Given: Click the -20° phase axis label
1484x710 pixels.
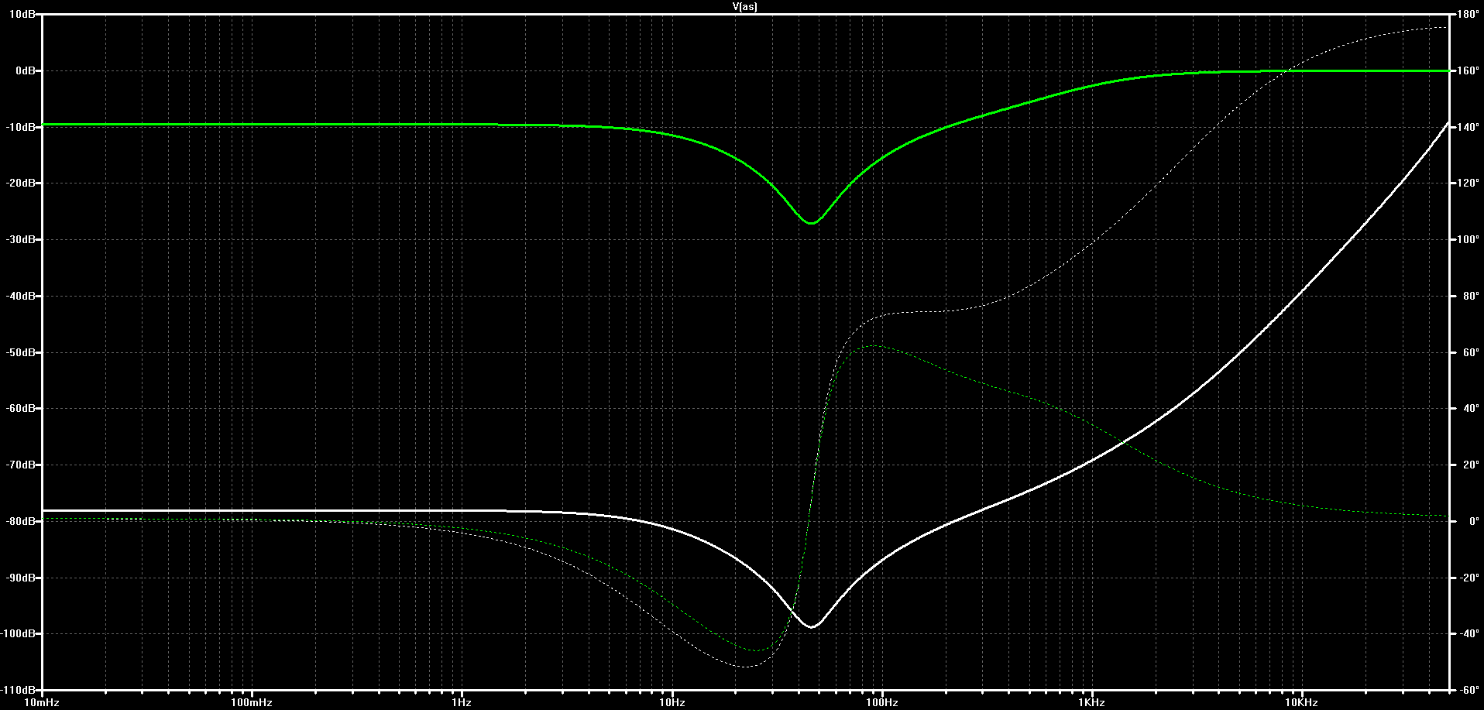Looking at the screenshot, I should (1468, 578).
